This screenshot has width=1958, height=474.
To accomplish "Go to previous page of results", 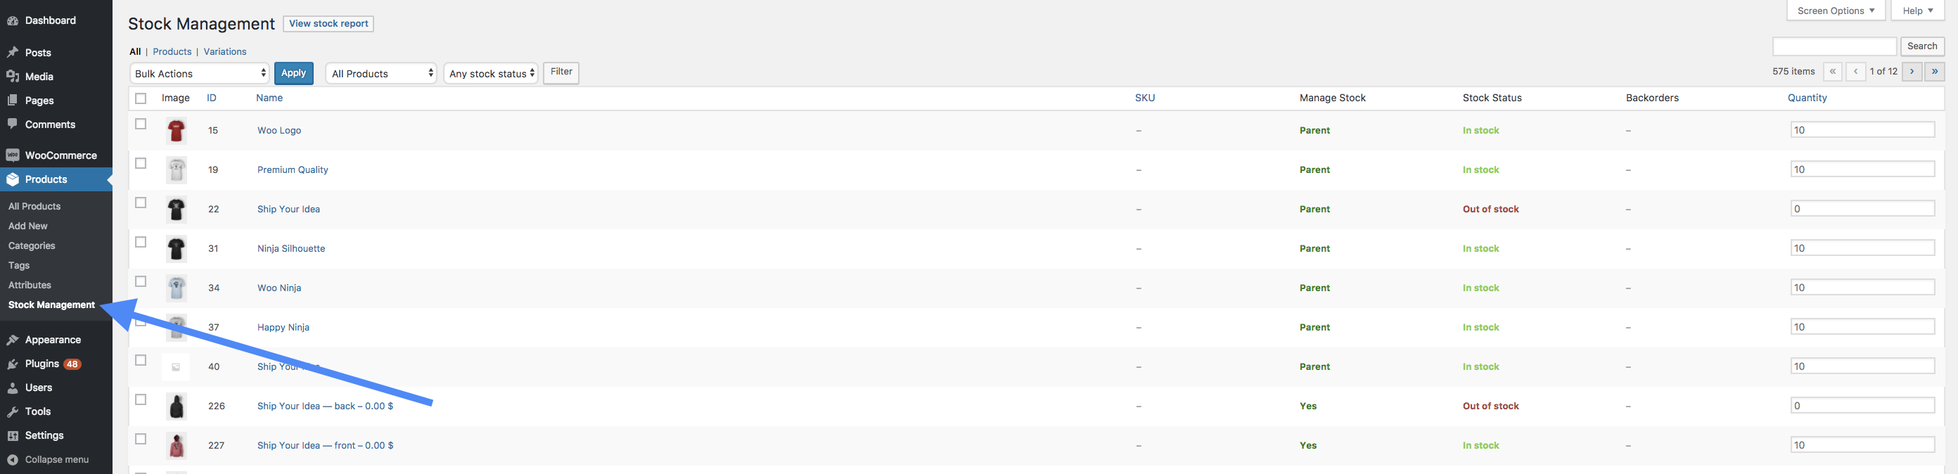I will [1855, 72].
